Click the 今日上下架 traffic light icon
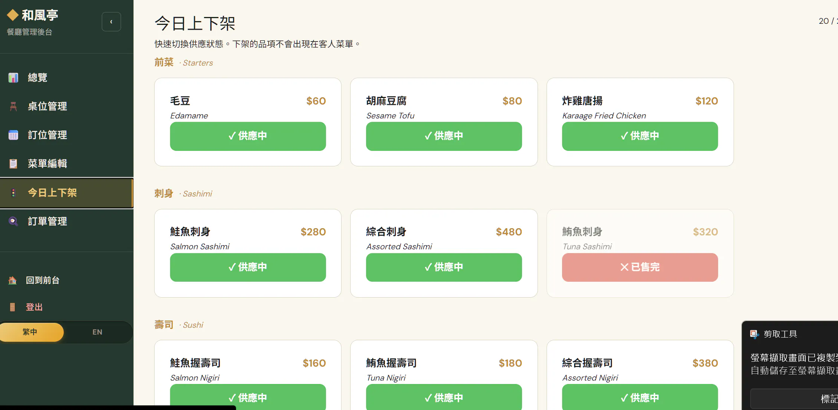Viewport: 838px width, 410px height. point(13,193)
